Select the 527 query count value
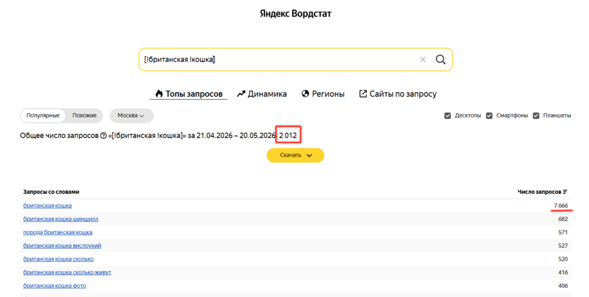 [563, 246]
